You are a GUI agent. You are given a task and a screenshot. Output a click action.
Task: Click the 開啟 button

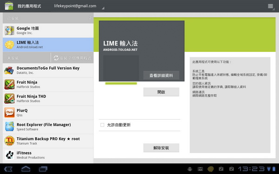tap(161, 92)
